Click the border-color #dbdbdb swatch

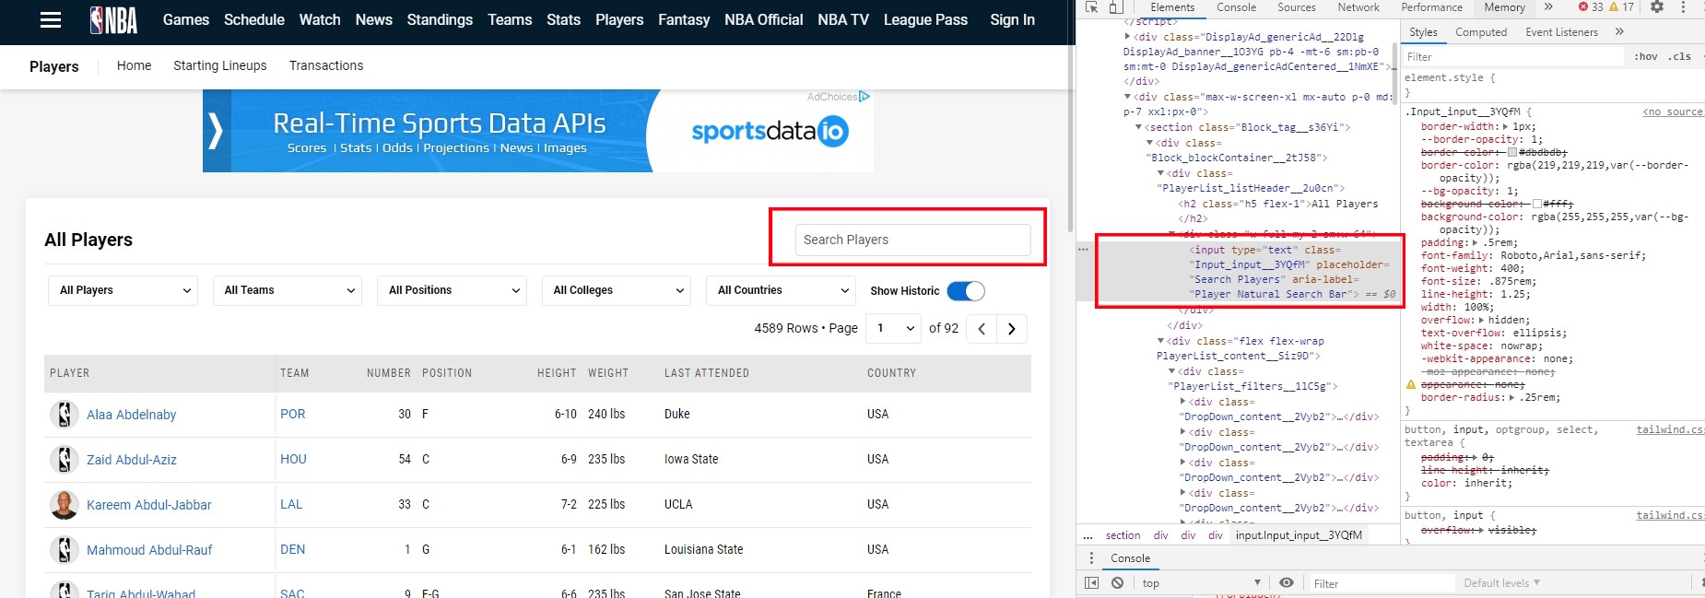click(x=1512, y=152)
